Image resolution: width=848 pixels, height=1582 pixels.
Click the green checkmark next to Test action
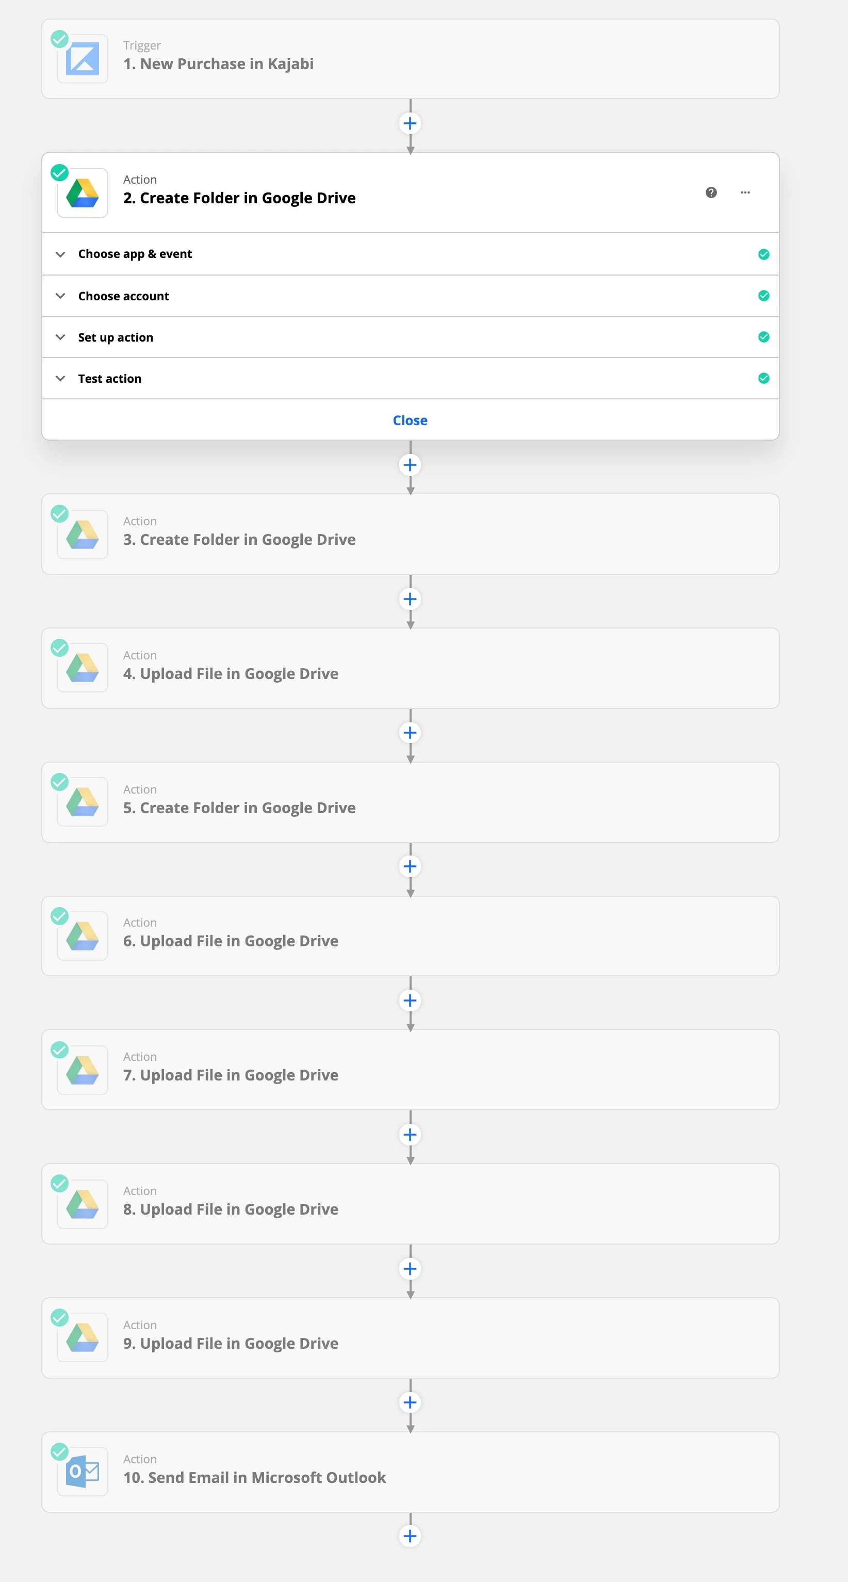763,378
